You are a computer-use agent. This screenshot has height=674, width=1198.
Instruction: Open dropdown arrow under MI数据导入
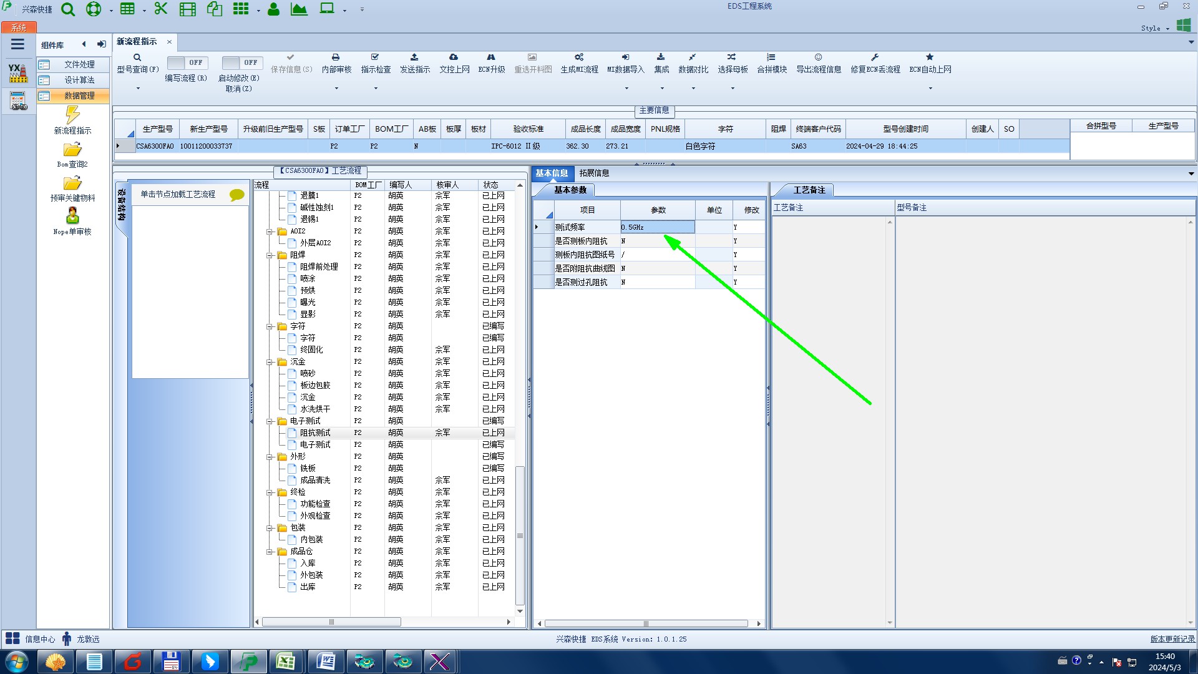[x=626, y=89]
